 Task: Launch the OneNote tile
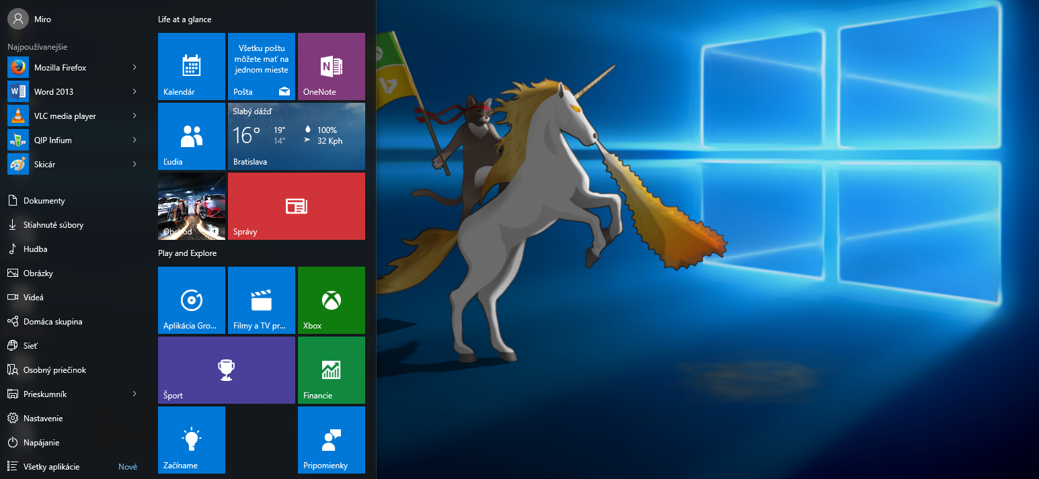tap(332, 67)
